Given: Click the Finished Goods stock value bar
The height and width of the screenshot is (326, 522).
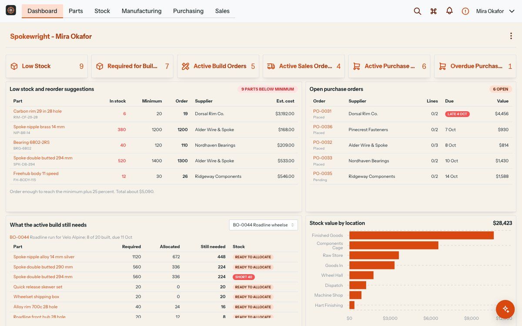Looking at the screenshot, I should pos(422,235).
